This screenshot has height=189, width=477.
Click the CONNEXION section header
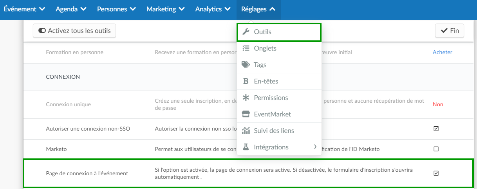click(x=63, y=77)
